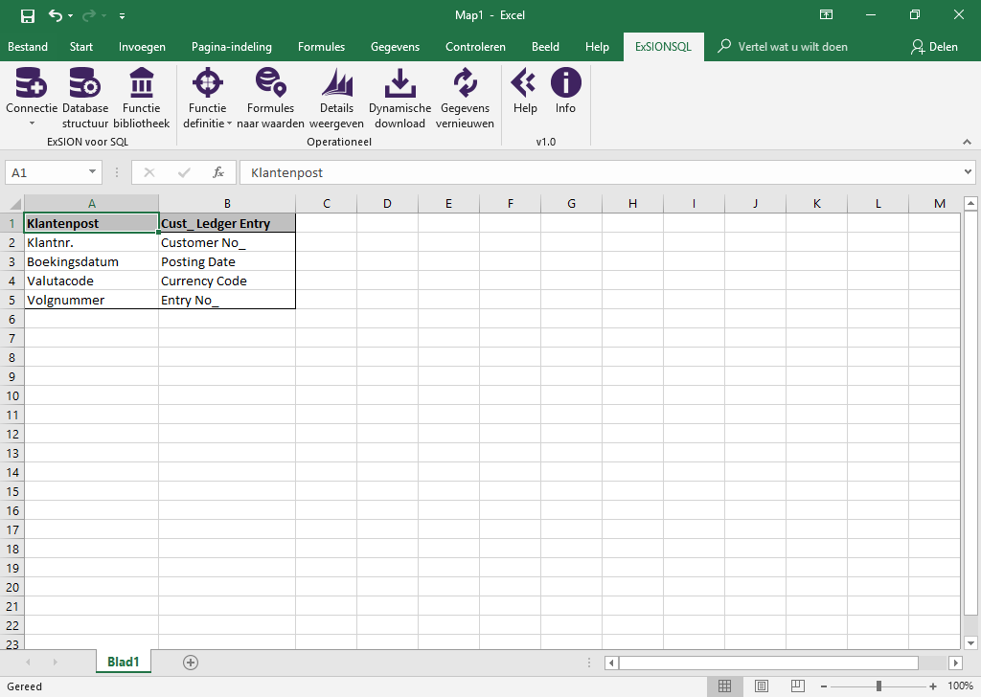Open the Help ribbon tab

597,47
